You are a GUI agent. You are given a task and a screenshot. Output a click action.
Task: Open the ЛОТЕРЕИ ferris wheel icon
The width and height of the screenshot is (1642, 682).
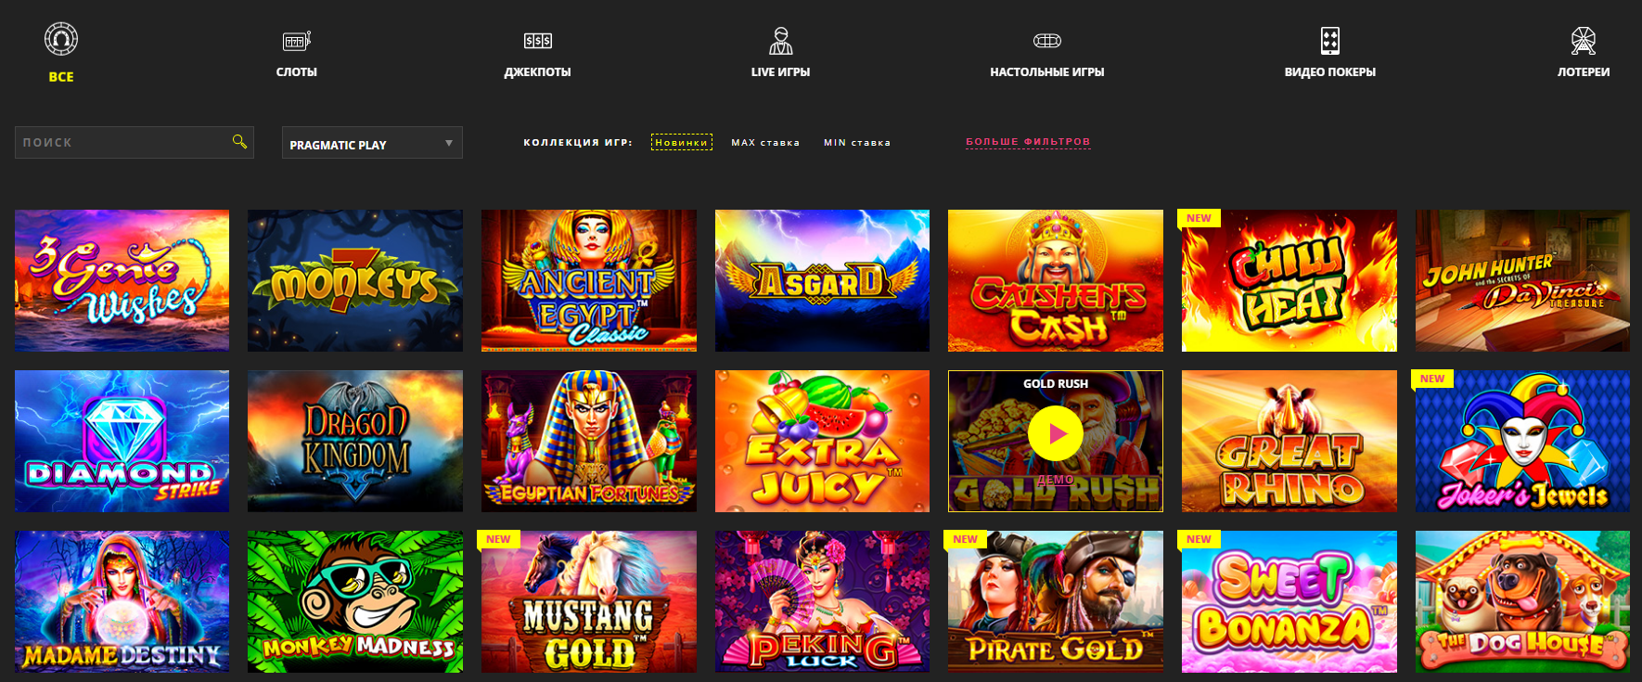click(1584, 41)
